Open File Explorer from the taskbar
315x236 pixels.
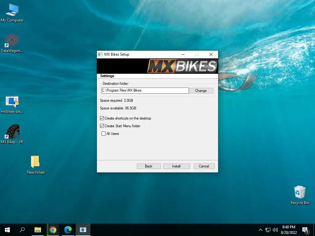coord(38,230)
